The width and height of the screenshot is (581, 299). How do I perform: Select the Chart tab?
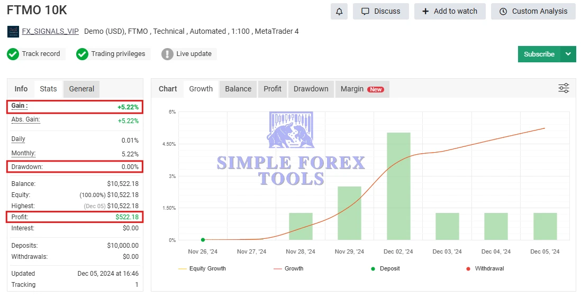[x=168, y=89]
